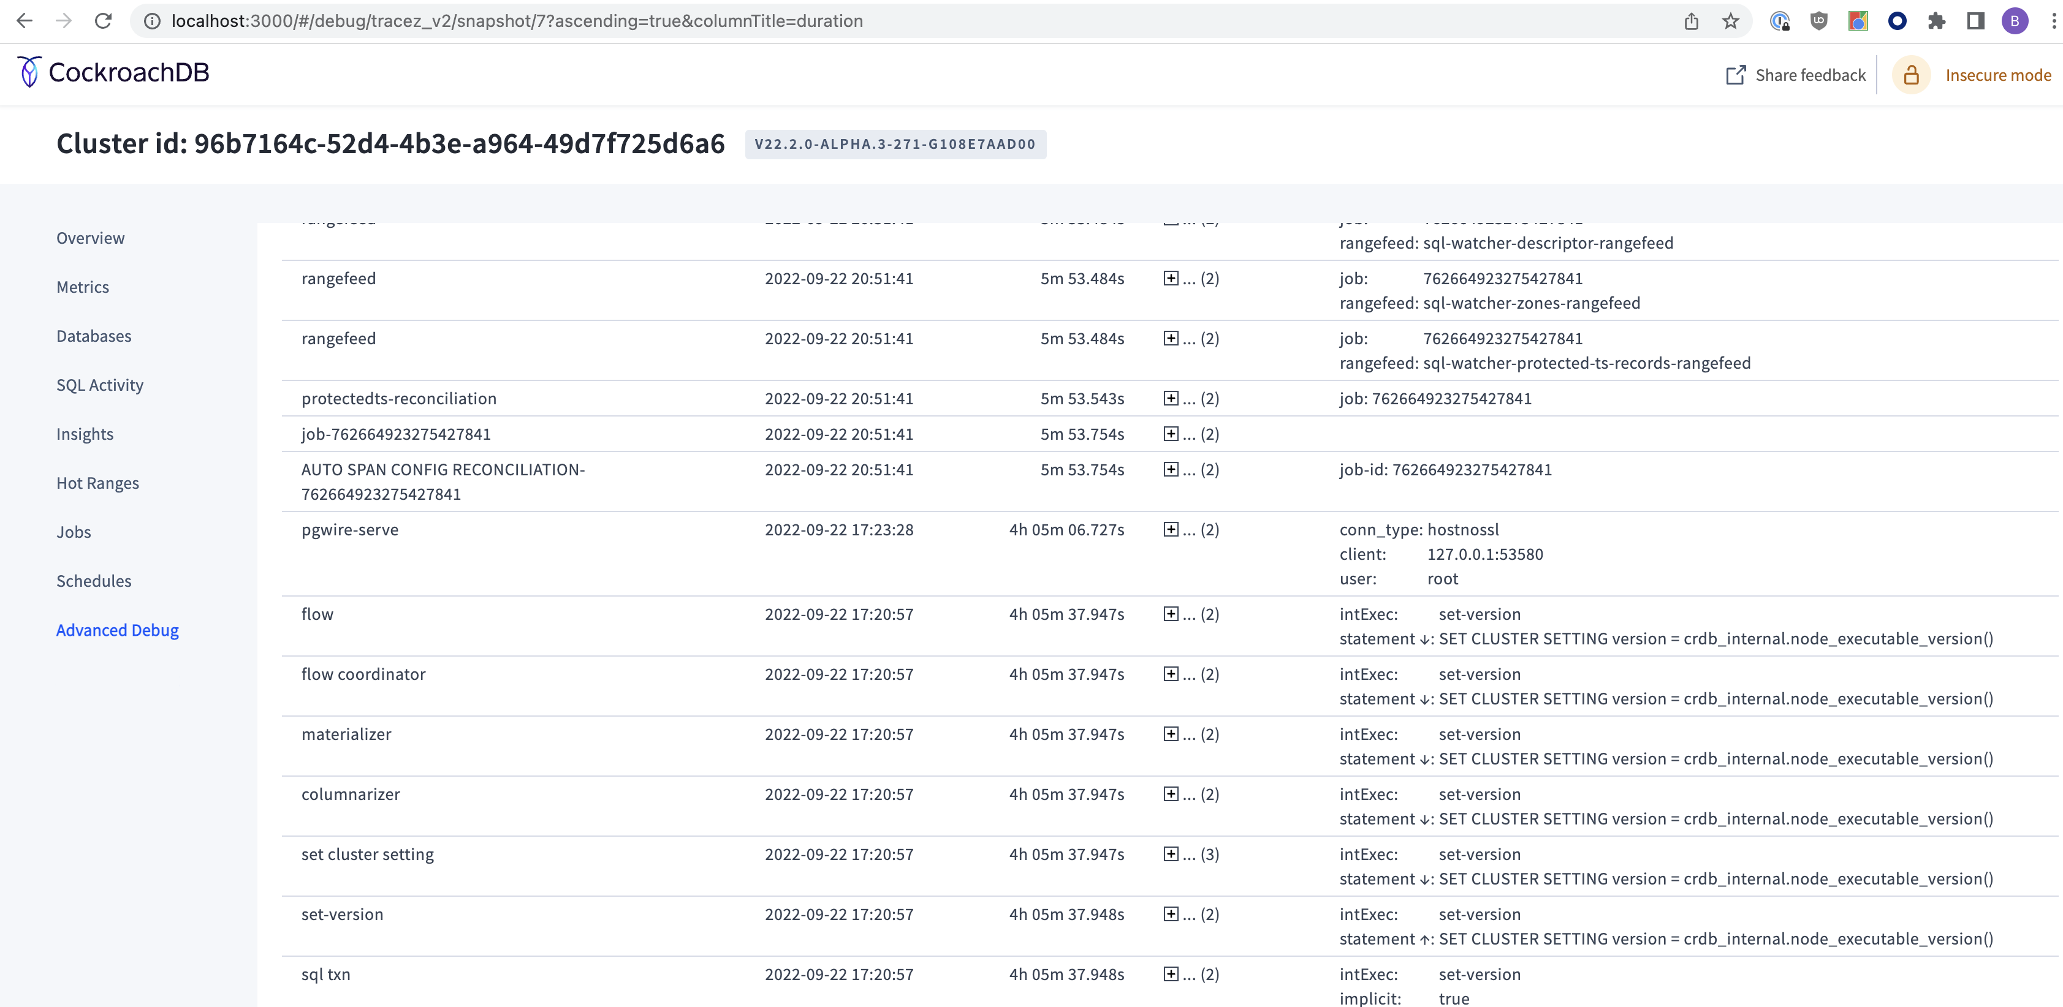The image size is (2063, 1007).
Task: Bookmark this page with the star icon
Action: click(x=1730, y=21)
